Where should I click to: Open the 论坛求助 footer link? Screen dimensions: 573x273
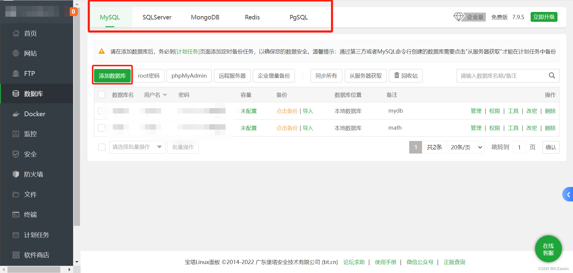(354, 262)
